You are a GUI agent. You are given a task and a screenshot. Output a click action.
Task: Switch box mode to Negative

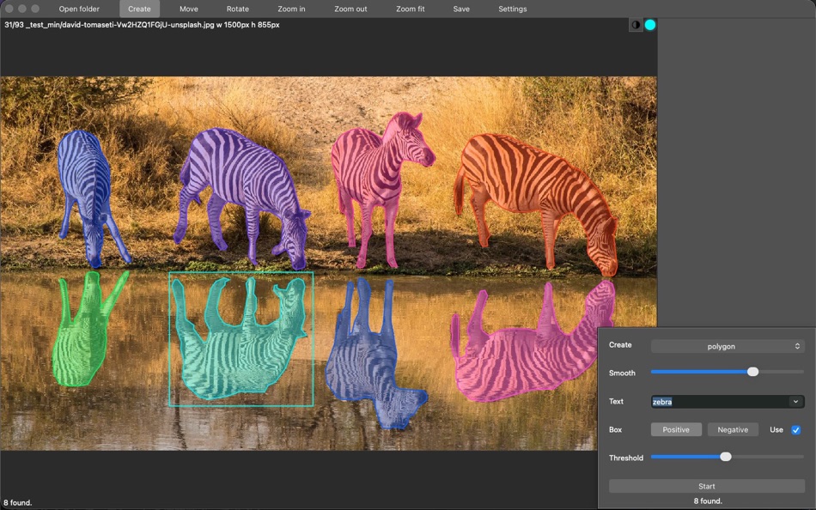[x=733, y=429]
